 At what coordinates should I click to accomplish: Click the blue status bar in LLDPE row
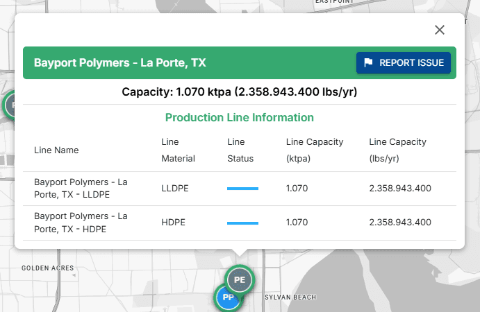242,189
